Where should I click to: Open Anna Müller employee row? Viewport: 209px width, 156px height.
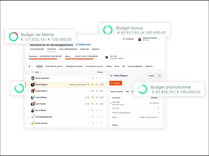click(x=66, y=110)
